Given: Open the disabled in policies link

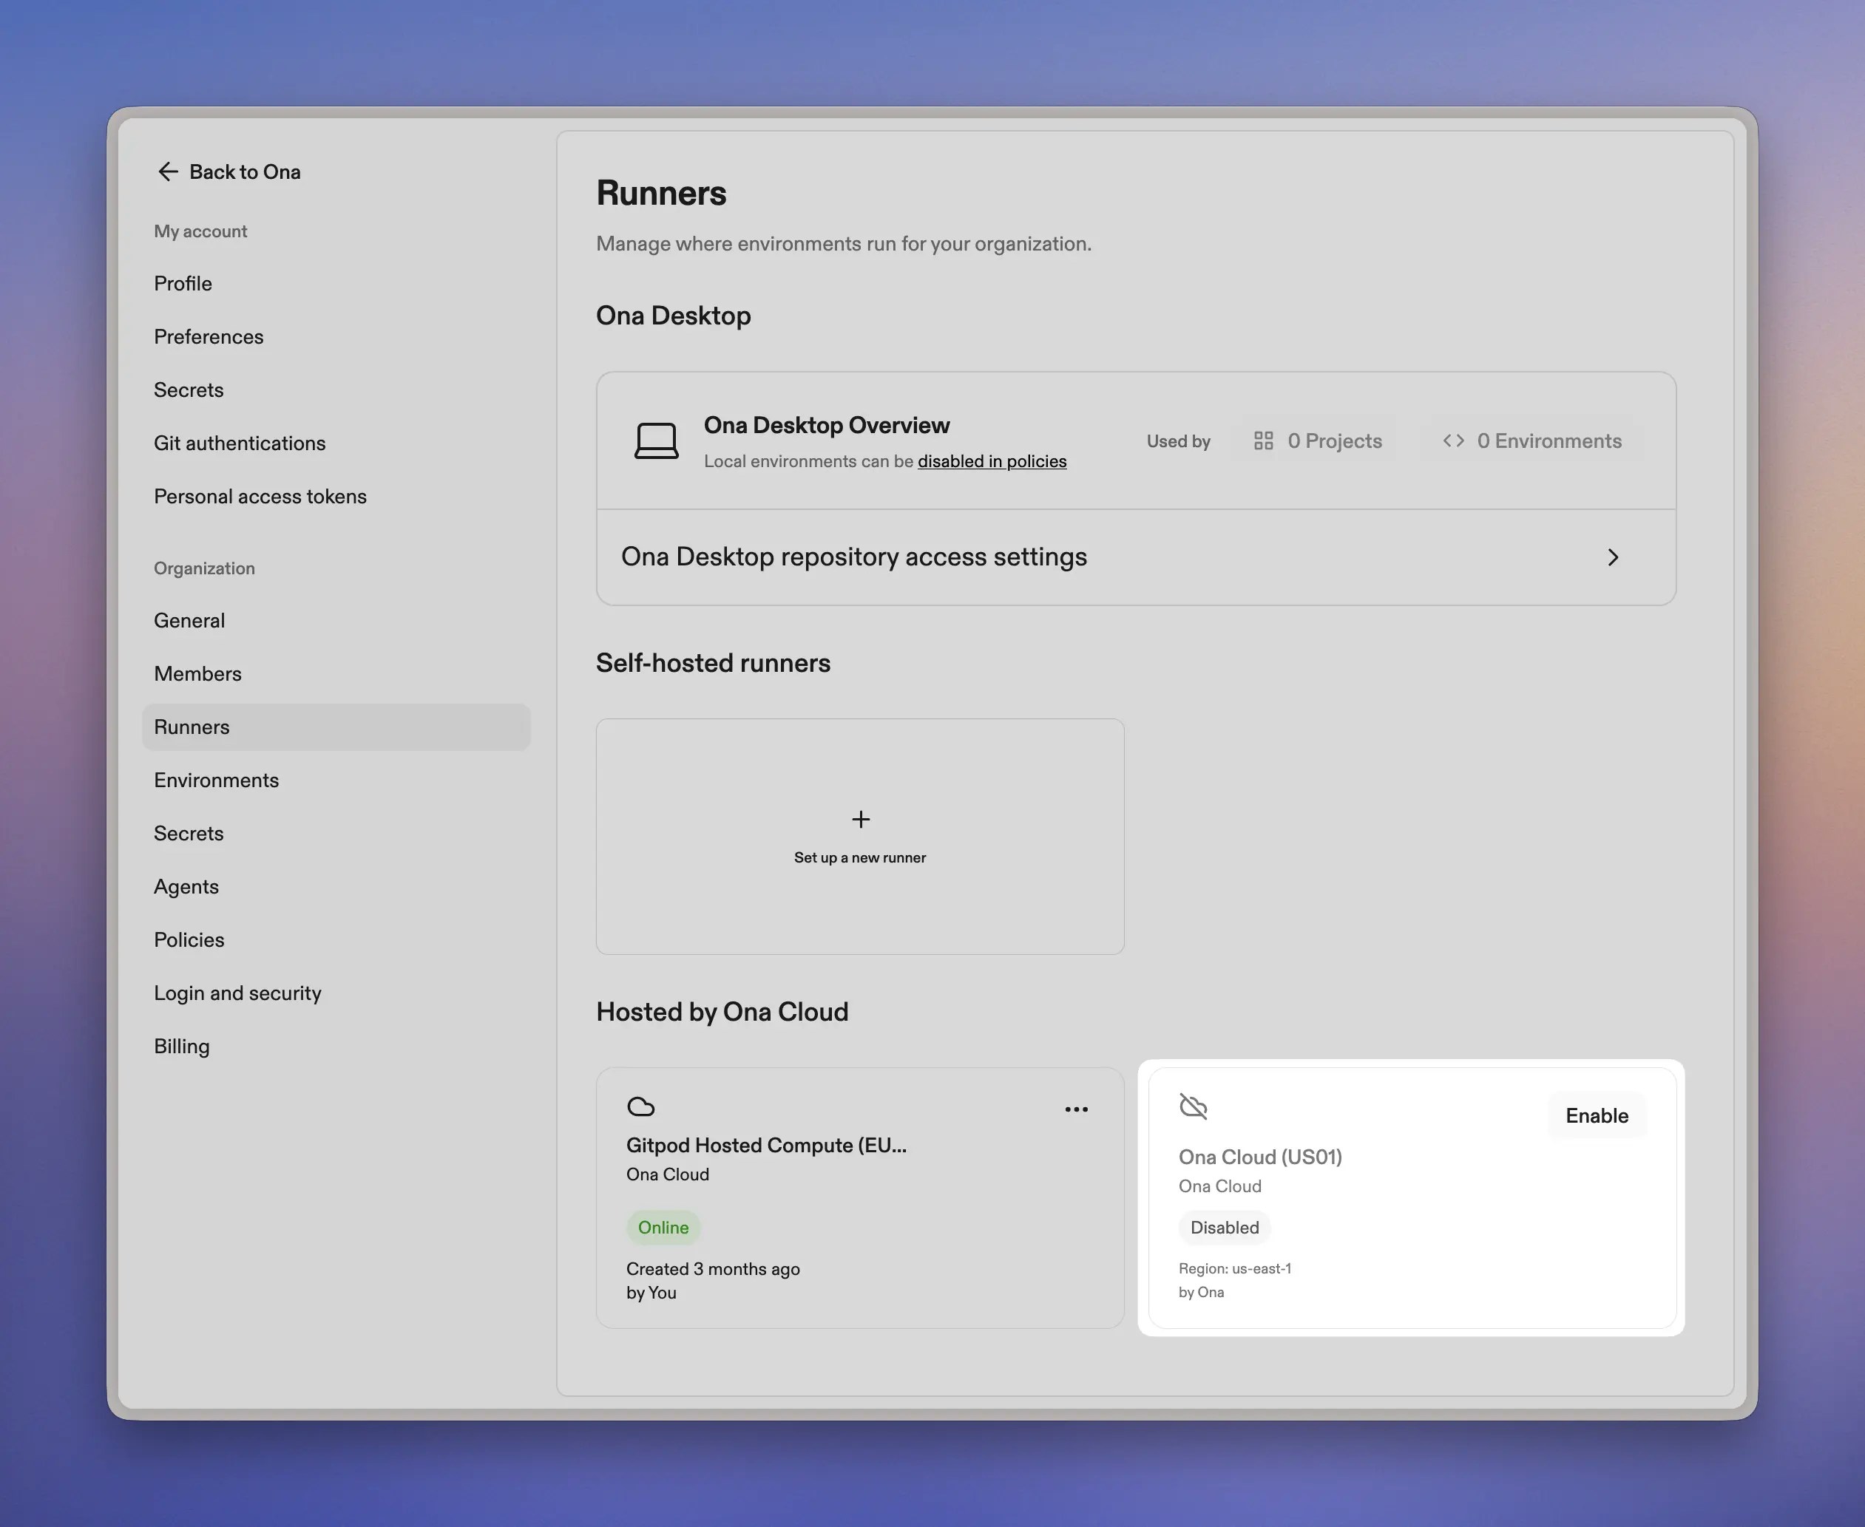Looking at the screenshot, I should click(991, 461).
